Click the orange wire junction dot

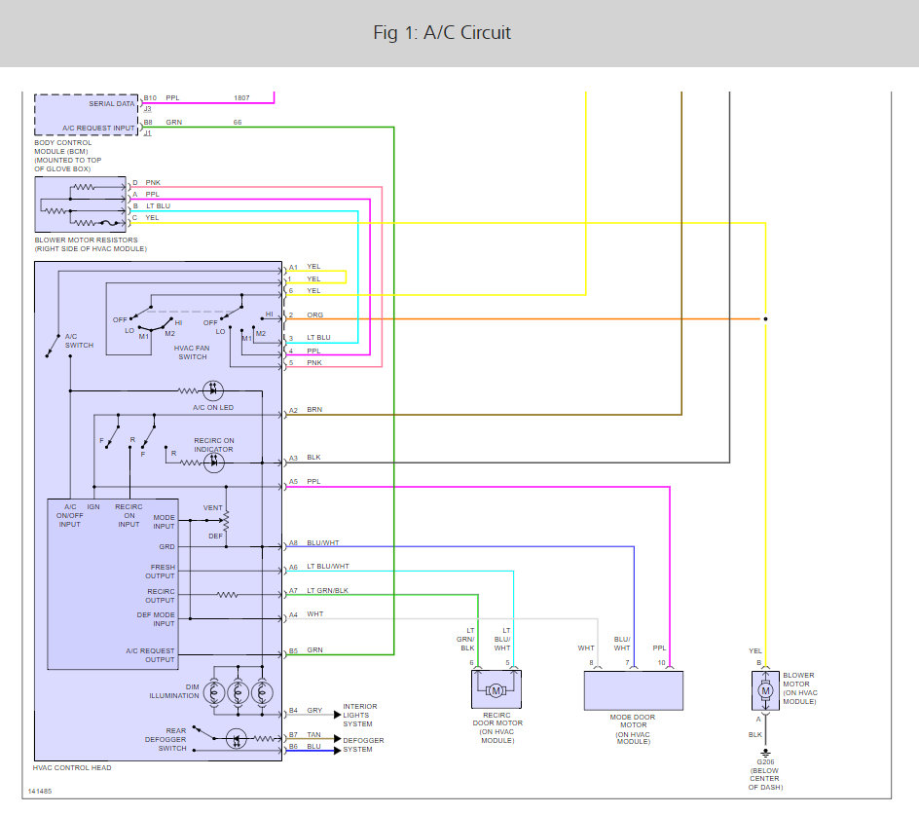765,318
